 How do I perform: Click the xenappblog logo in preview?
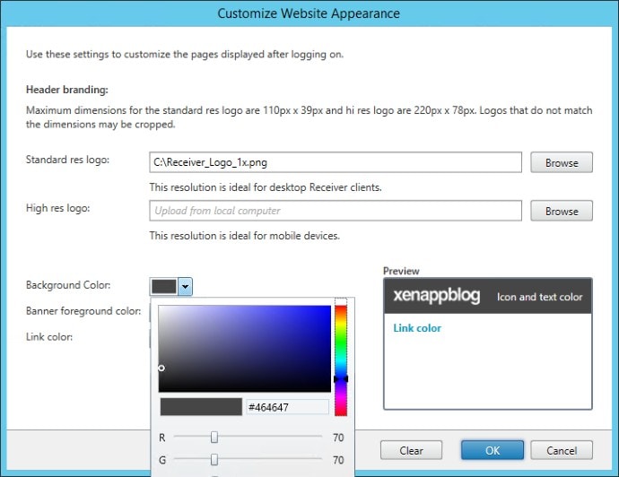pyautogui.click(x=436, y=296)
